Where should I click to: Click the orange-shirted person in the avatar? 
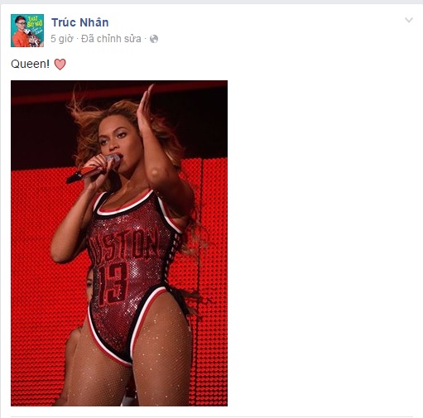19,33
